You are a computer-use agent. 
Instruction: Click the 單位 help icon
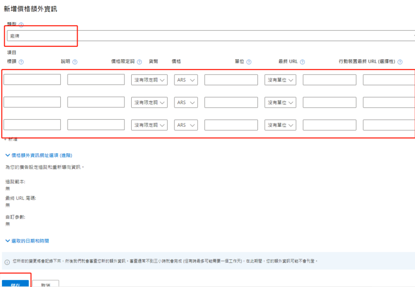click(x=248, y=61)
